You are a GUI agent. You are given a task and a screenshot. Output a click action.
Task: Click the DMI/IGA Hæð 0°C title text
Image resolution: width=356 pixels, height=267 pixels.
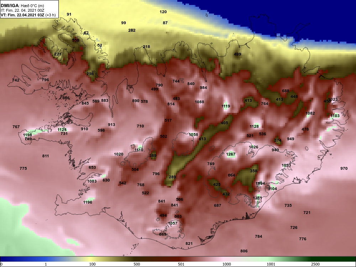[22, 6]
